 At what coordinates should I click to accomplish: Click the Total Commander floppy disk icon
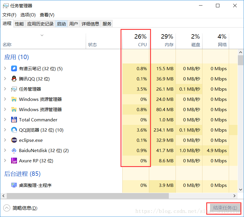tap(14, 120)
